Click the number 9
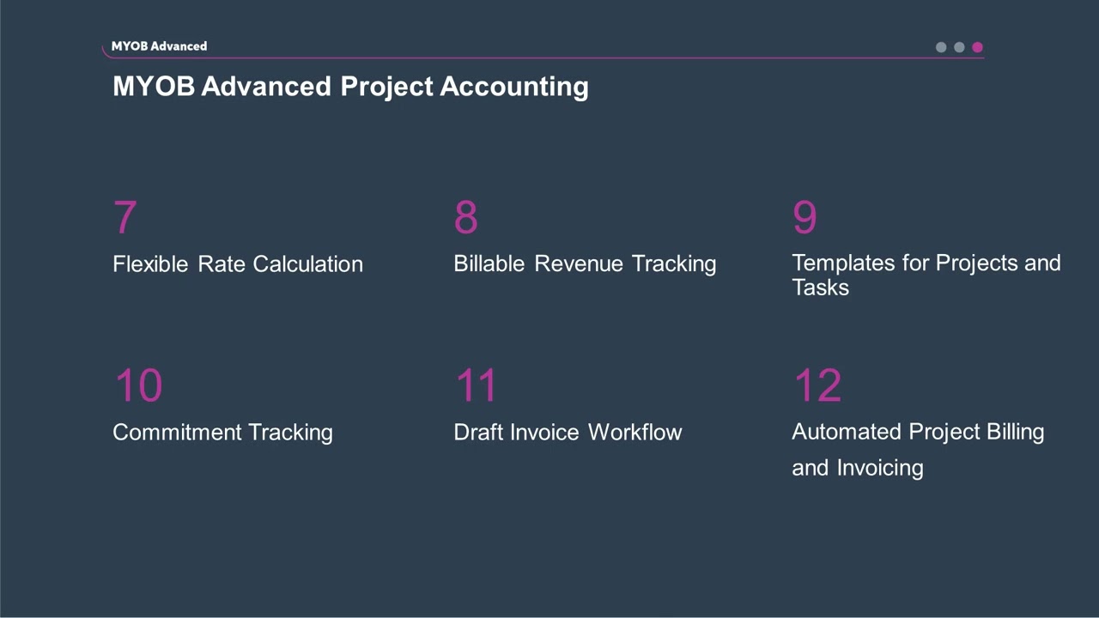This screenshot has height=618, width=1099. point(805,218)
